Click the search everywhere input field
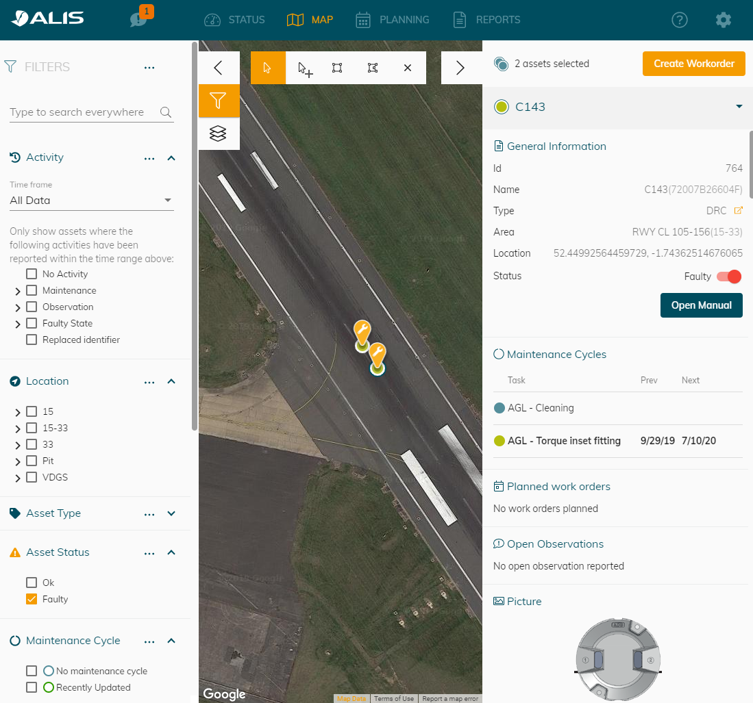 [x=82, y=112]
